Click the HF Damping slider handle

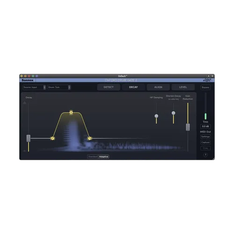coord(156,116)
